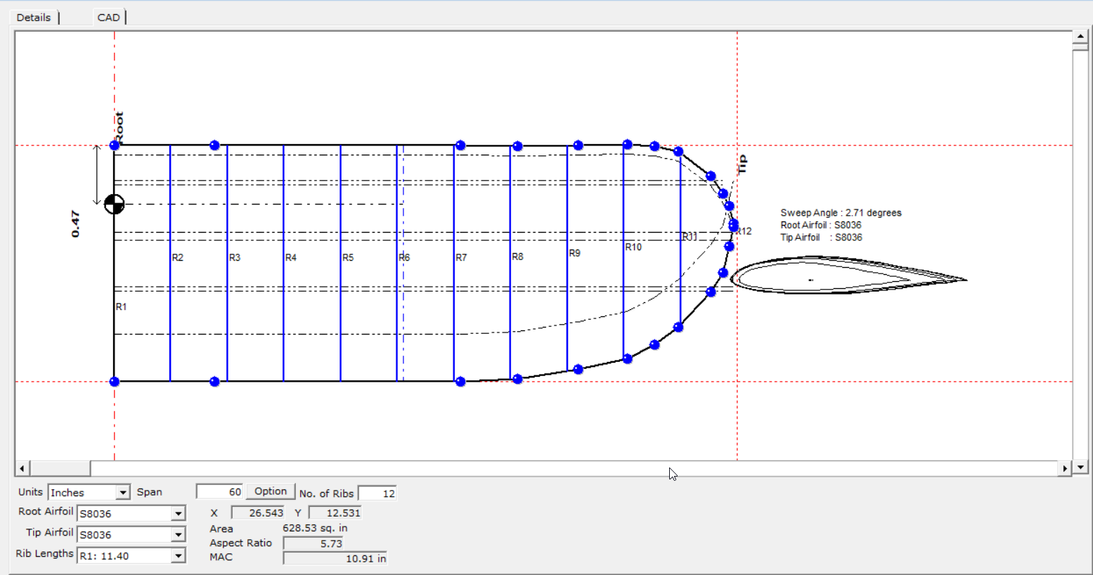1093x575 pixels.
Task: Click the tip airfoil profile shape
Action: (x=843, y=276)
